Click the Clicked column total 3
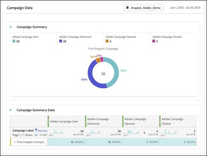The width and height of the screenshot is (207, 156). tap(194, 131)
